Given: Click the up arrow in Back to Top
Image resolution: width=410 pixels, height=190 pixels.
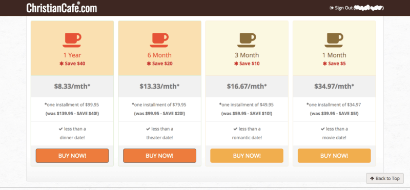Looking at the screenshot, I should click(x=372, y=179).
